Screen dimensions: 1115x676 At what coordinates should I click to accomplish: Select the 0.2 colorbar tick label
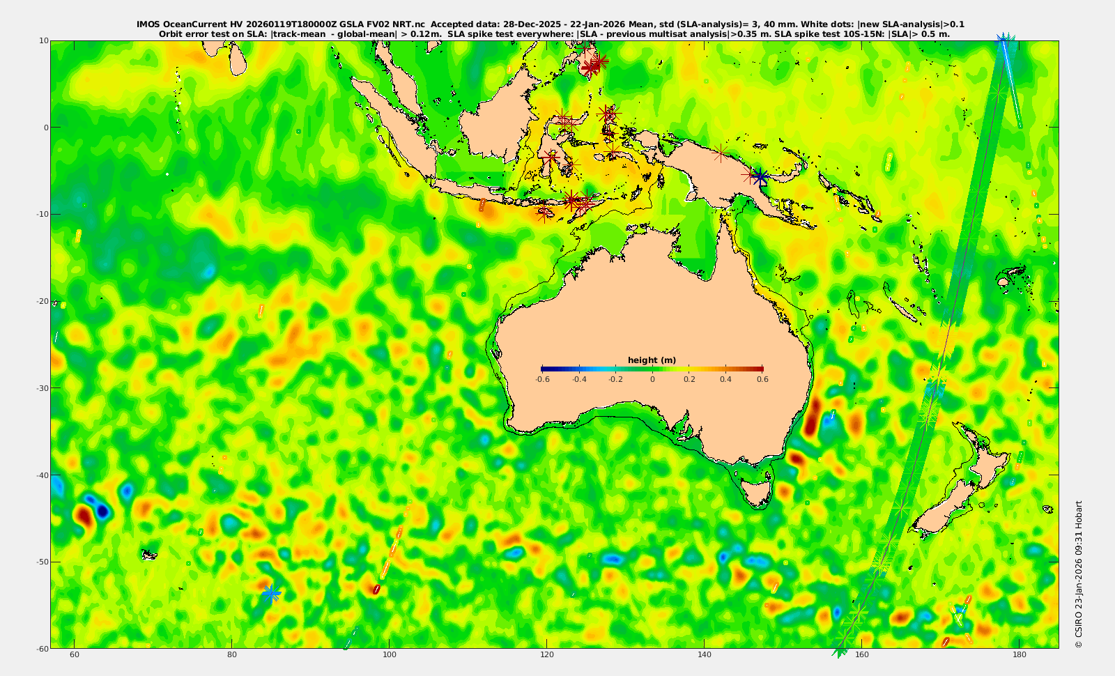click(x=689, y=380)
